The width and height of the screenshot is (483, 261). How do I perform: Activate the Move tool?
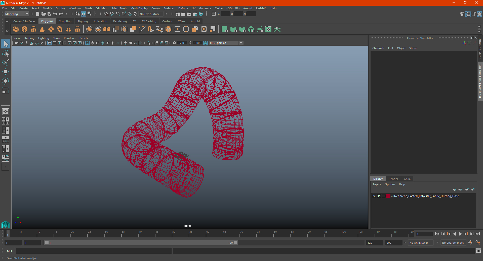pos(6,72)
